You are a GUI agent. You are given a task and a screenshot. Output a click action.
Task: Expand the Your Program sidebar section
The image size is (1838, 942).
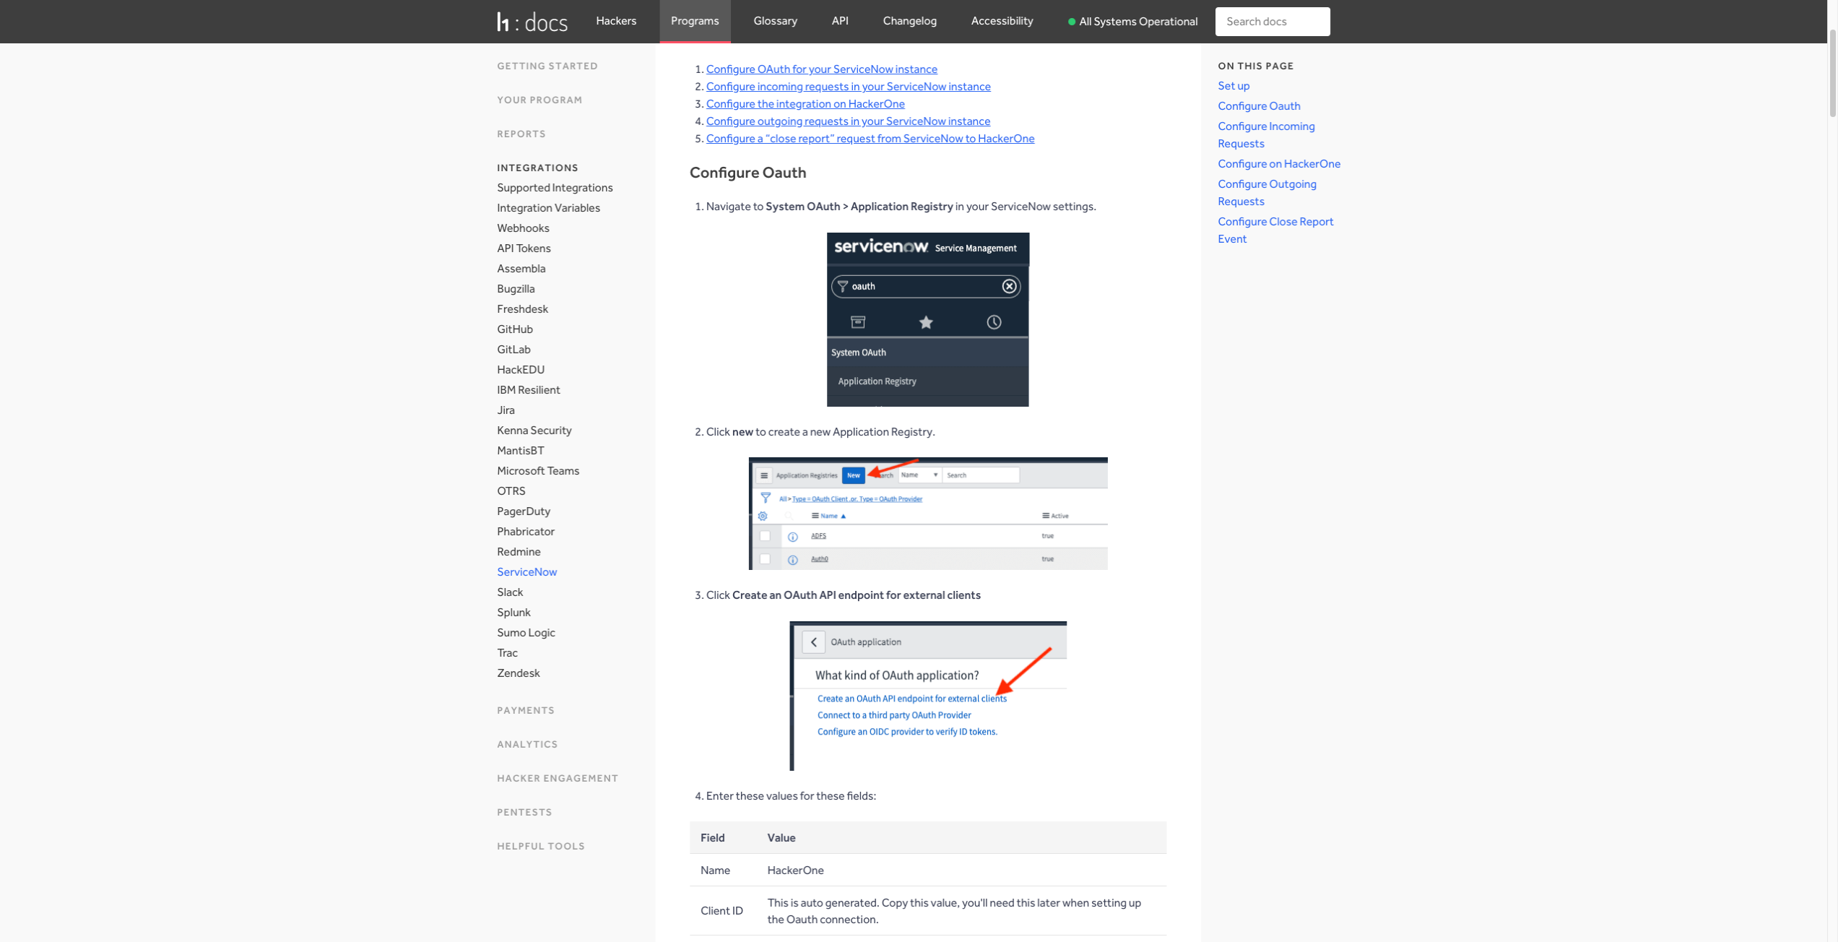coord(539,100)
